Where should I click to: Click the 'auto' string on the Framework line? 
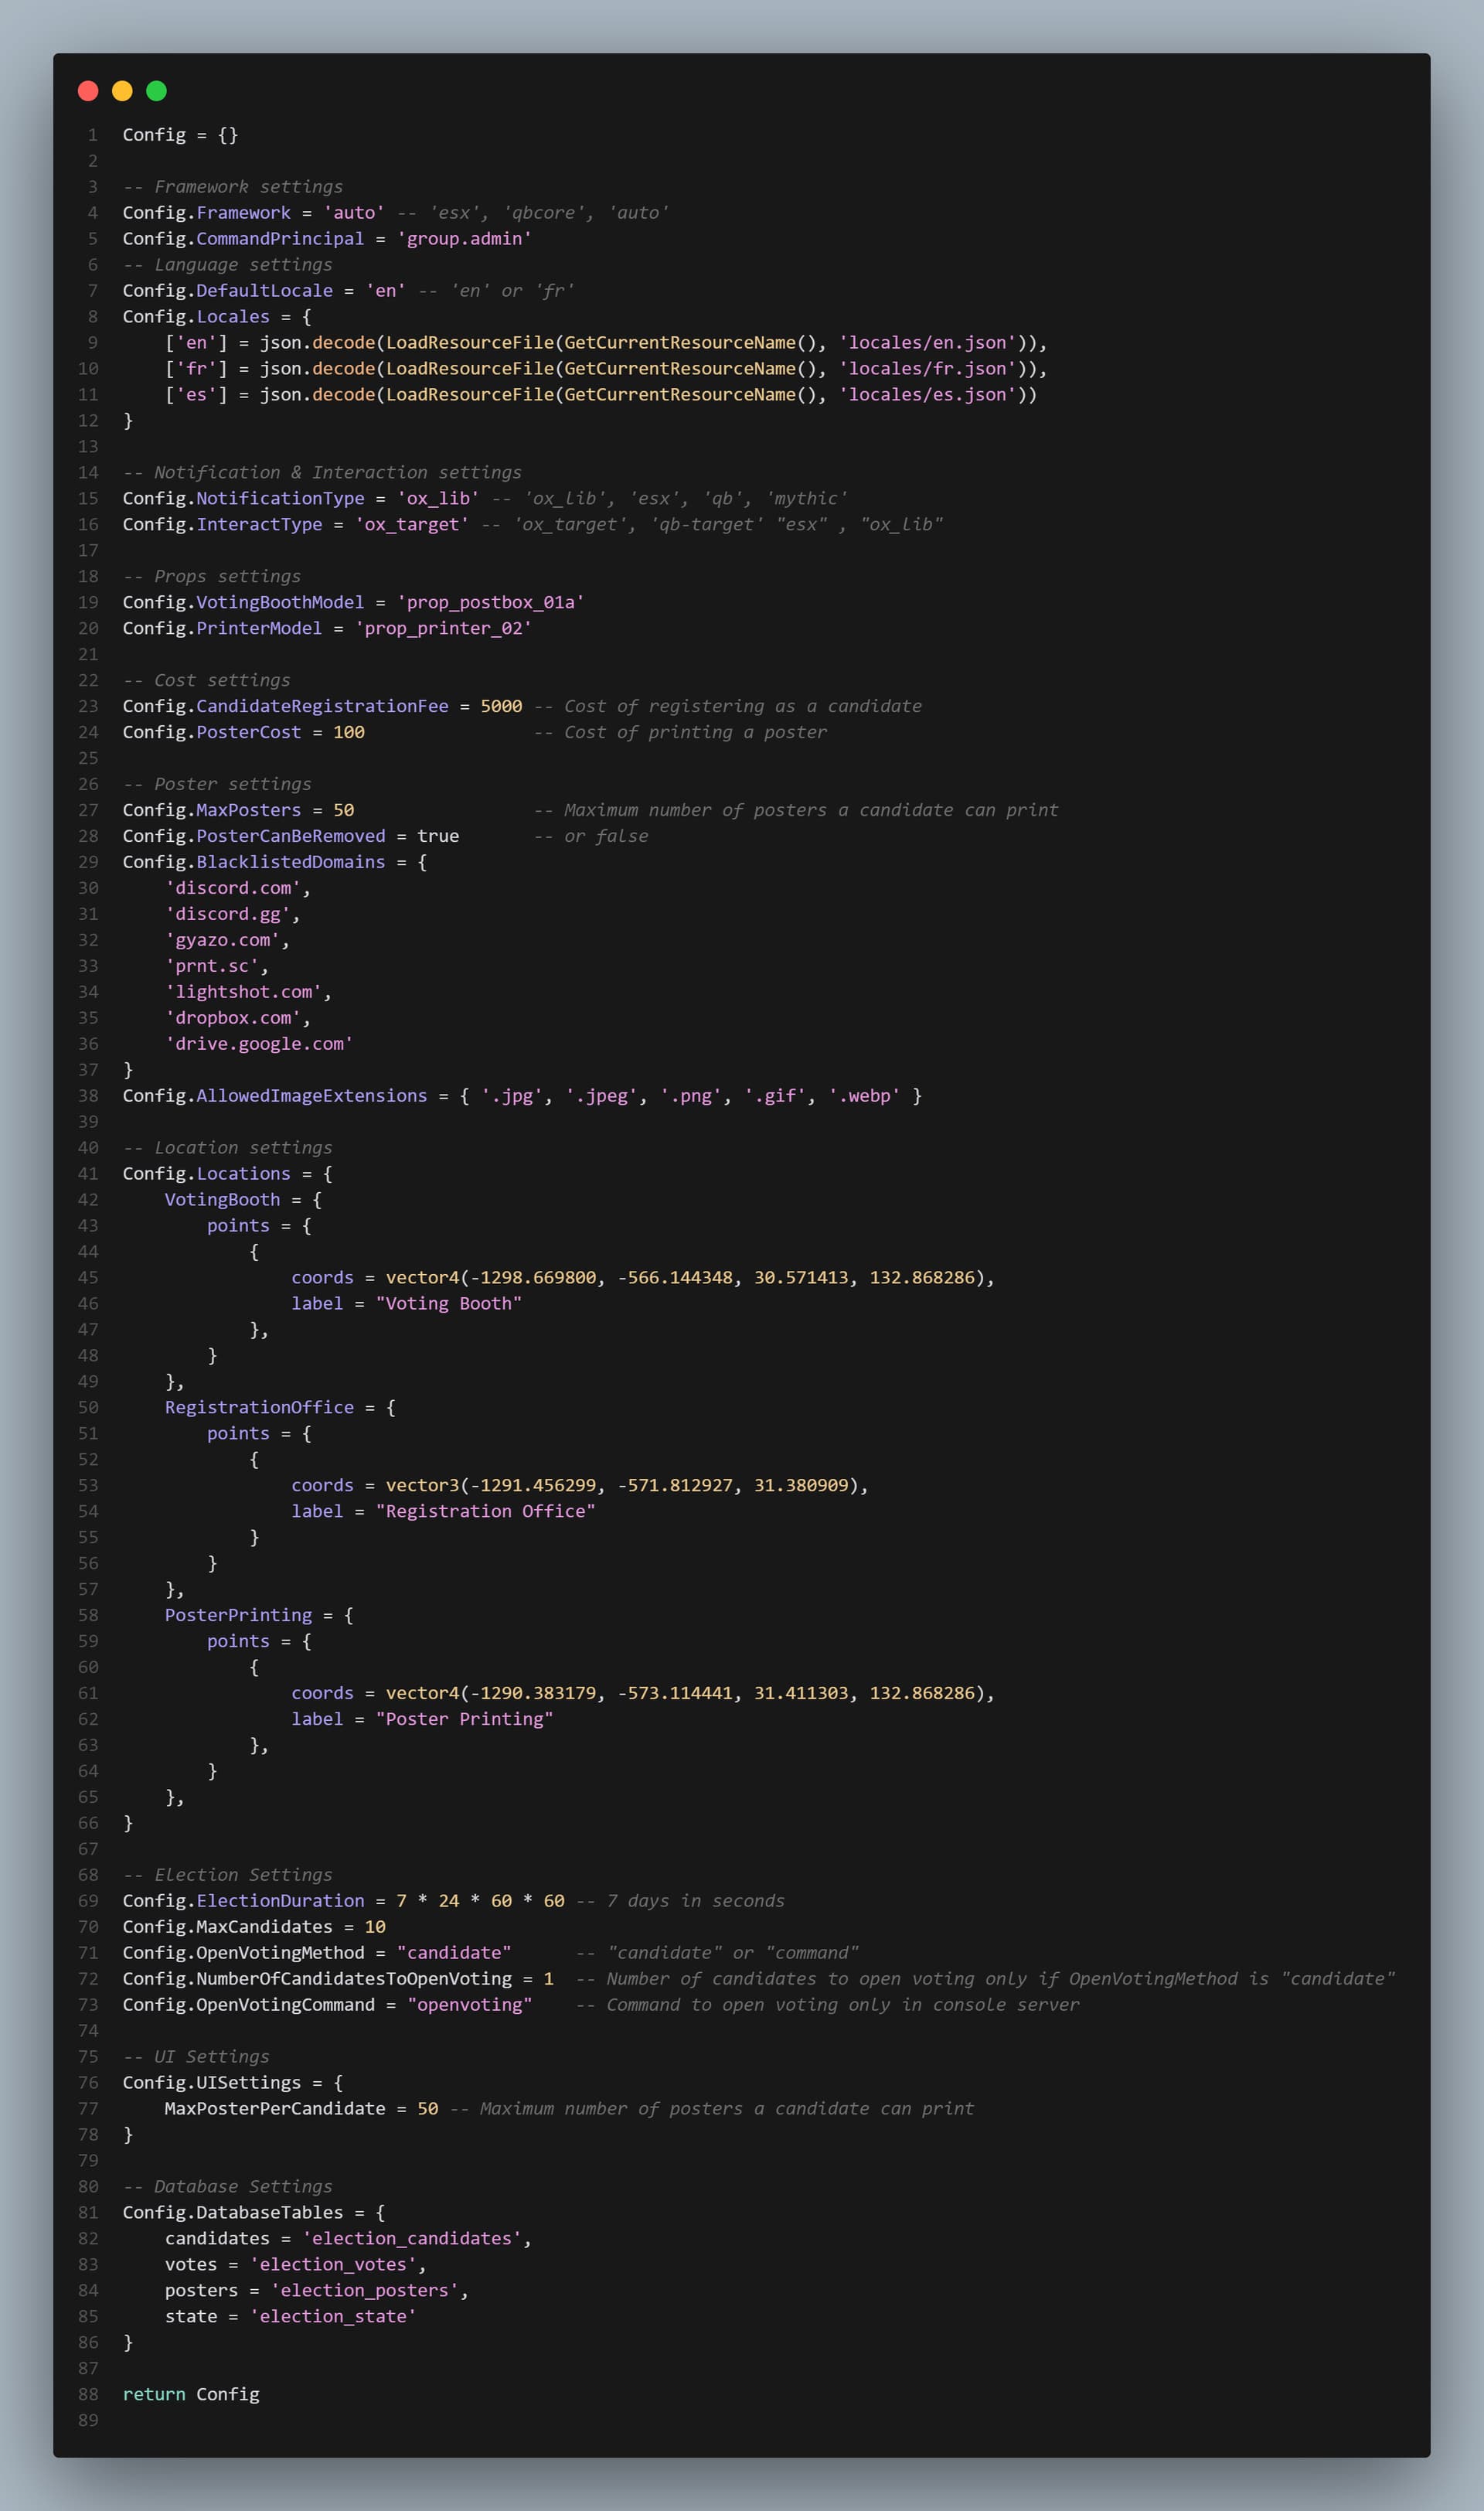[354, 213]
